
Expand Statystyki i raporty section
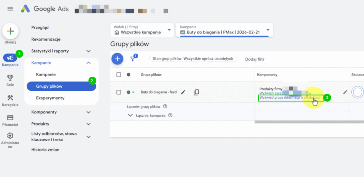pos(88,51)
